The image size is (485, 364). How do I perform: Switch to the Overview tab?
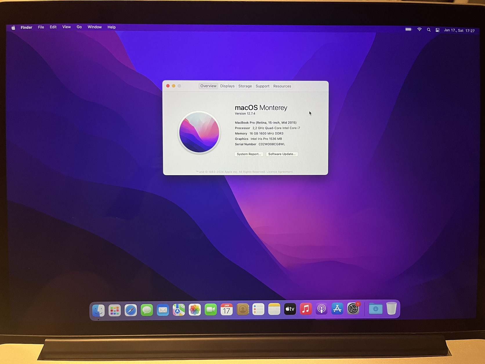click(x=208, y=86)
